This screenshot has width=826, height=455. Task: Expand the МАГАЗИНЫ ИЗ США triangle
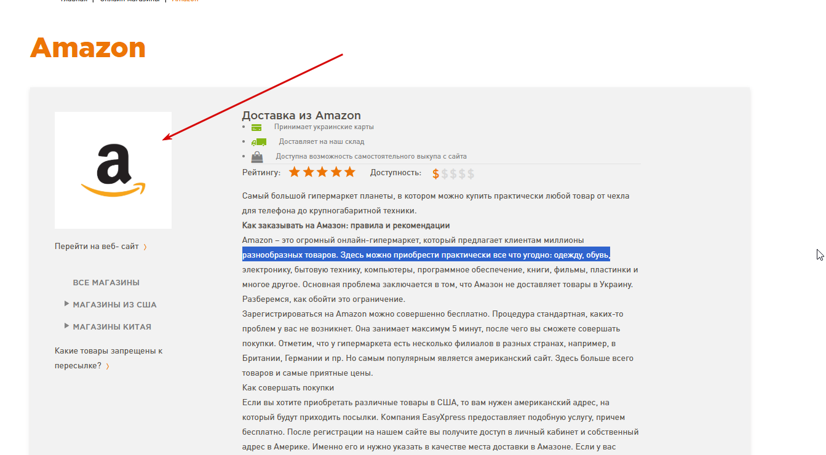[x=66, y=304]
